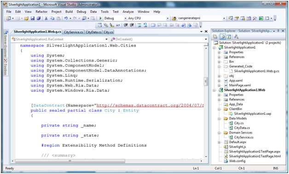Image resolution: width=289 pixels, height=174 pixels.
Task: Open the cangeneratepro find dropdown
Action: click(x=224, y=18)
